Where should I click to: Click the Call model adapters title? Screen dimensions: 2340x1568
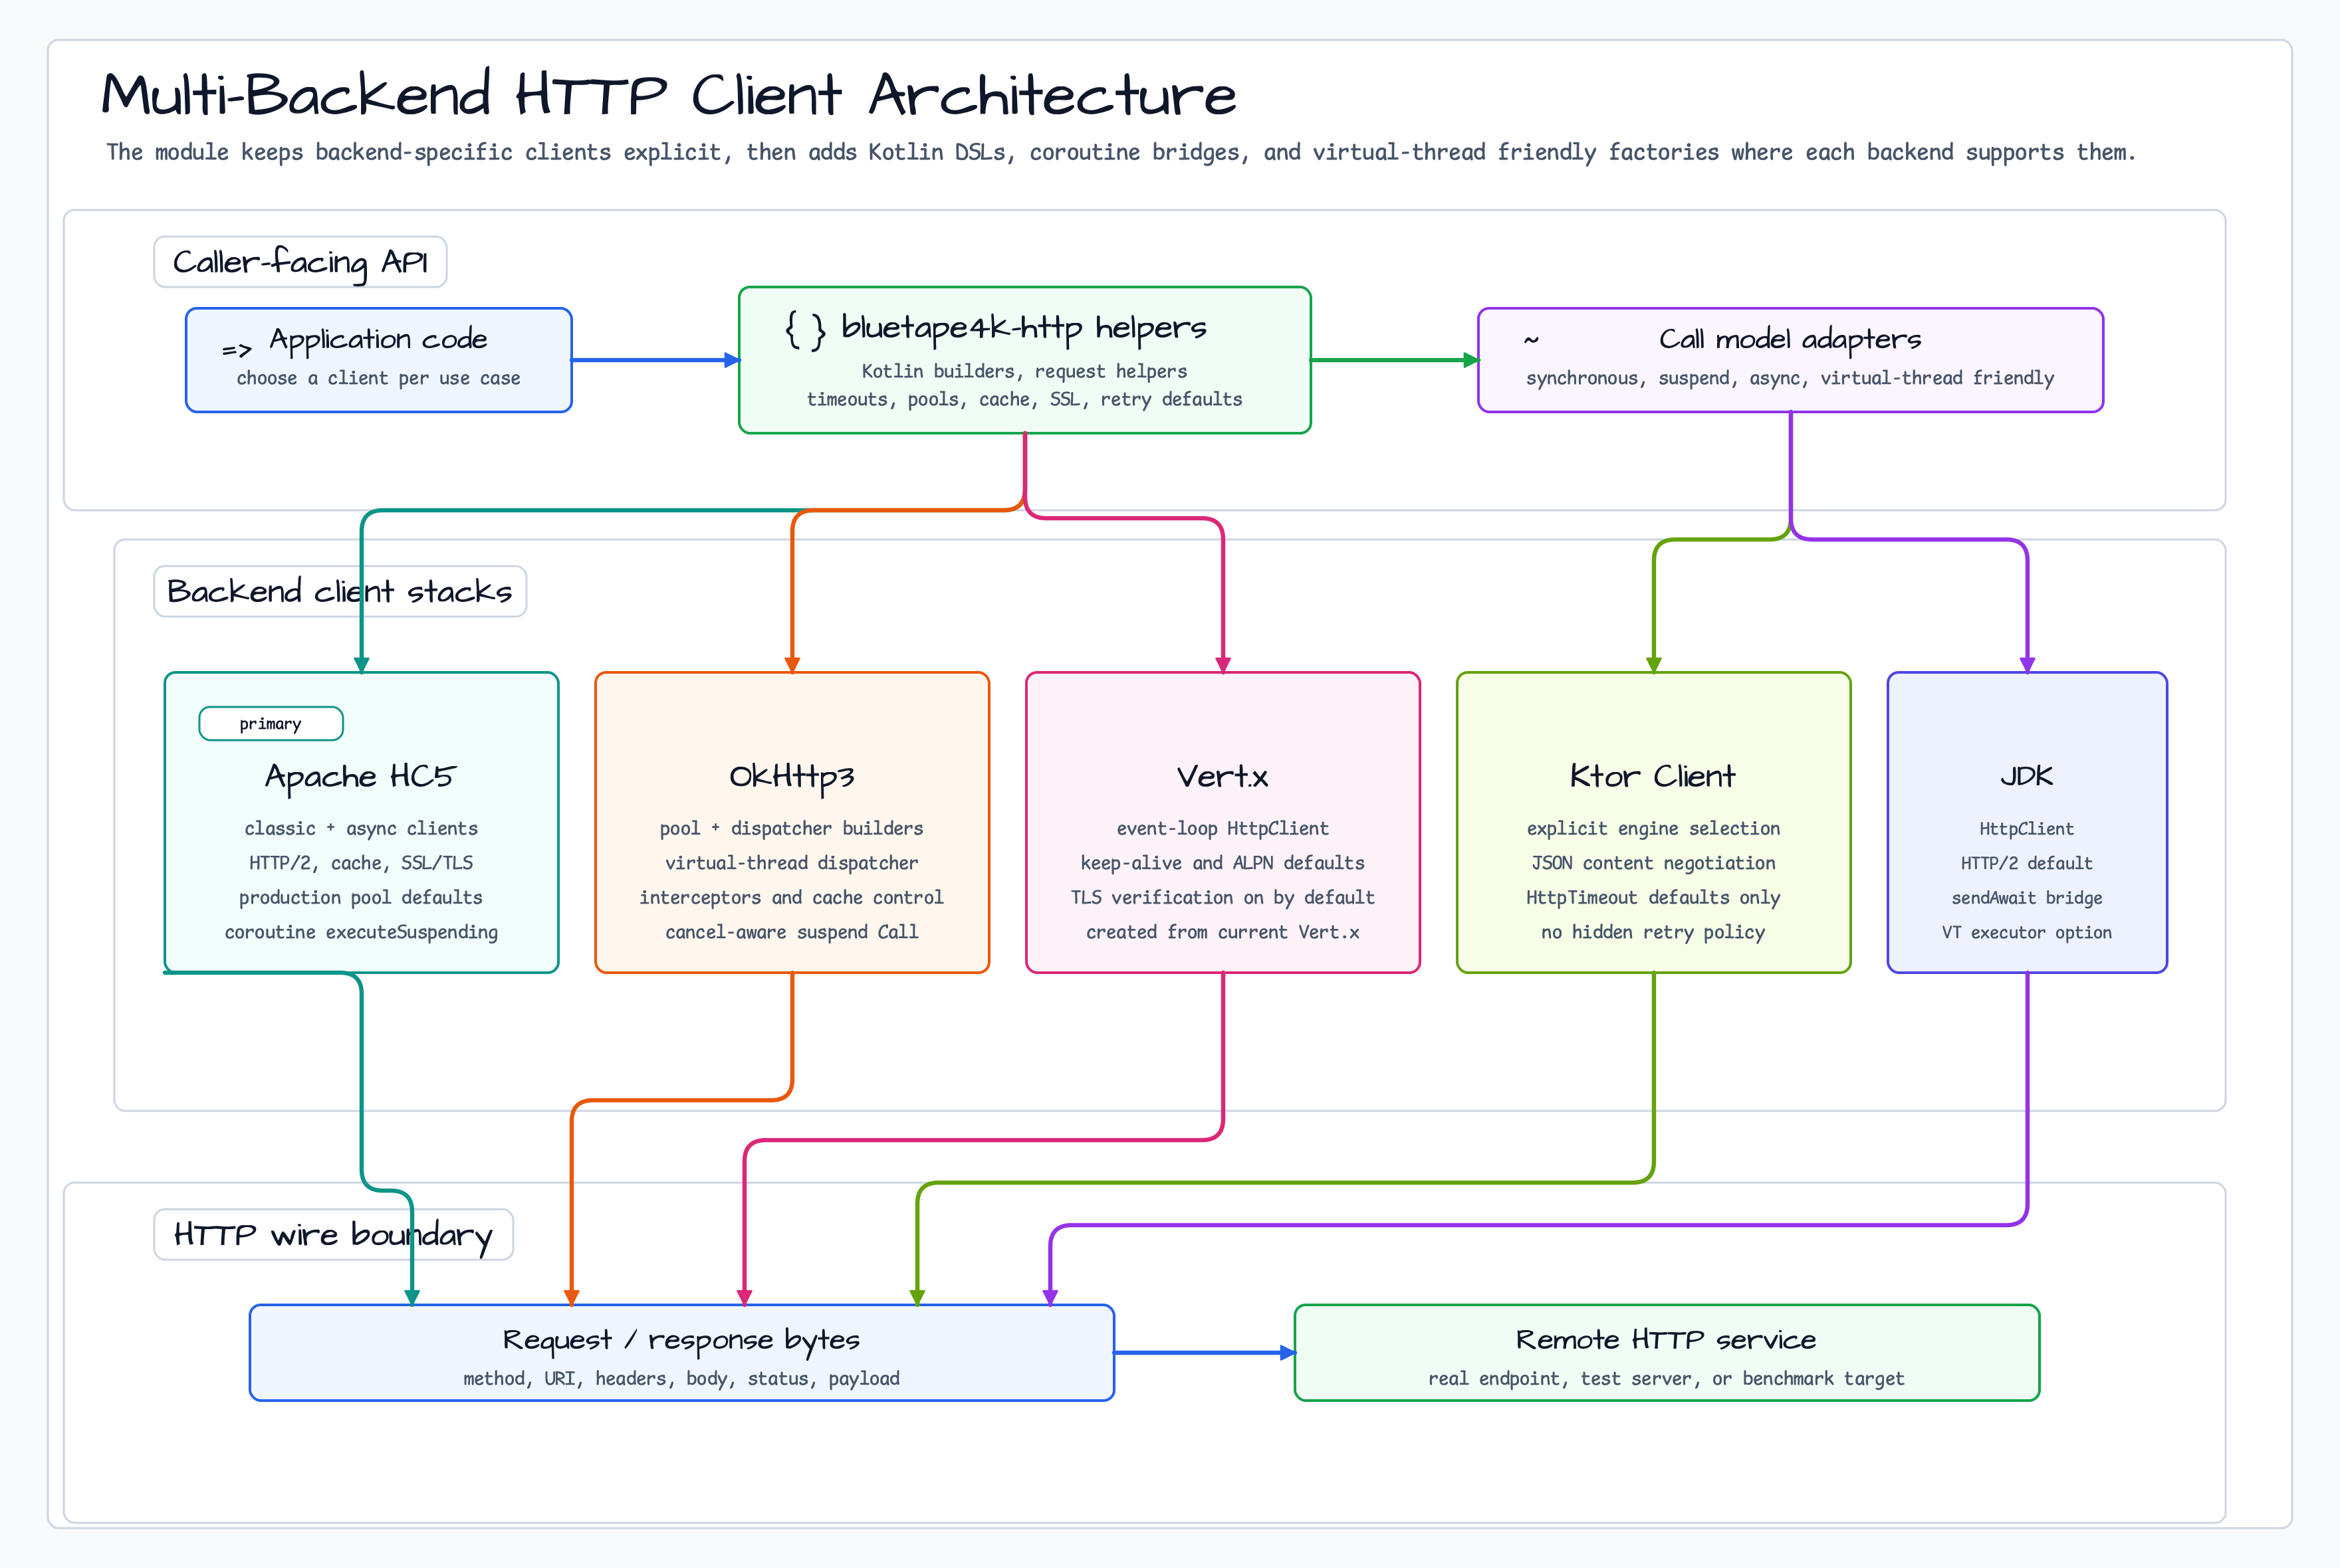(1790, 340)
